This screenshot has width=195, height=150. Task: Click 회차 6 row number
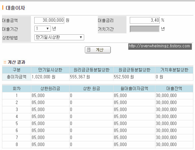click(17, 130)
